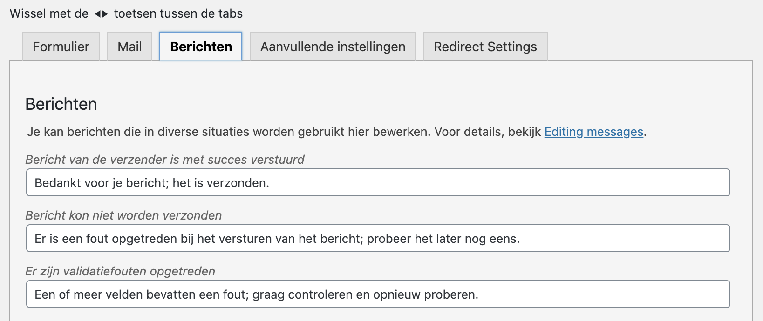Edit the 'Een of meer velden' field

[378, 294]
